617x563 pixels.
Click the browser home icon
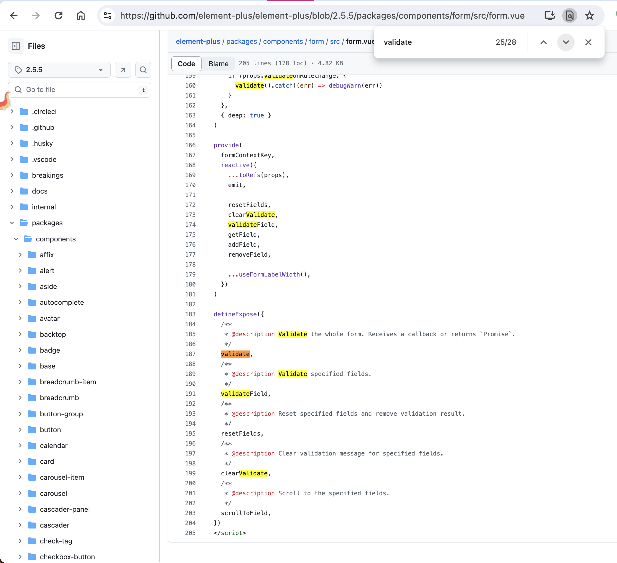pyautogui.click(x=81, y=16)
